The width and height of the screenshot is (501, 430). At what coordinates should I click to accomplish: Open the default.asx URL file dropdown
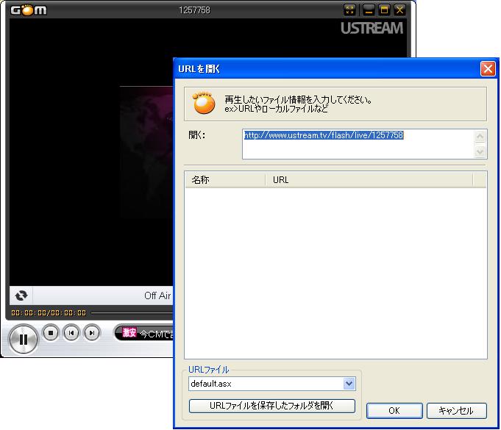click(x=349, y=384)
